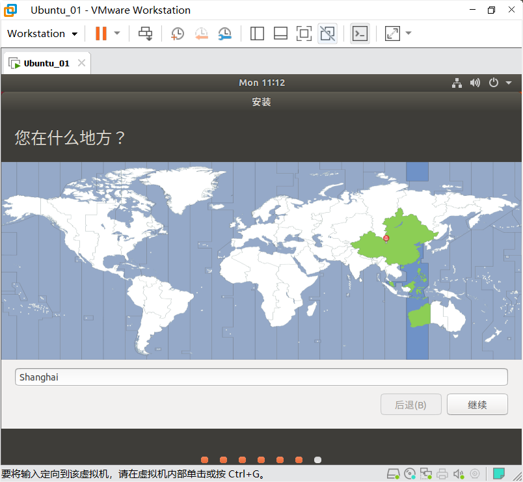Open the Ubuntu volume indicator
This screenshot has height=482, width=523.
pyautogui.click(x=475, y=83)
